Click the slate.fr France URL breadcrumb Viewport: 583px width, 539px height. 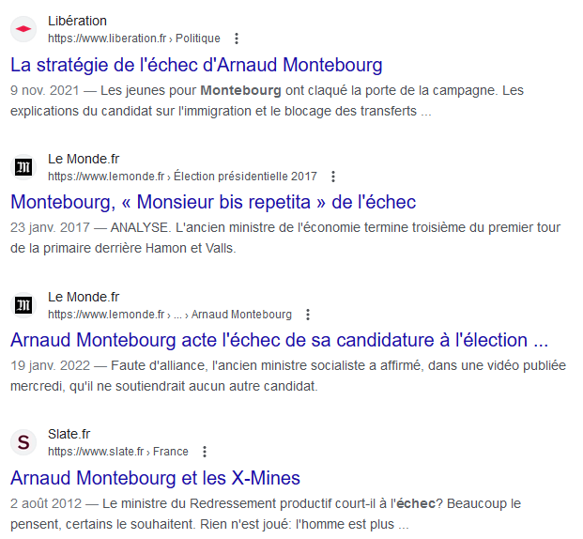pyautogui.click(x=117, y=452)
